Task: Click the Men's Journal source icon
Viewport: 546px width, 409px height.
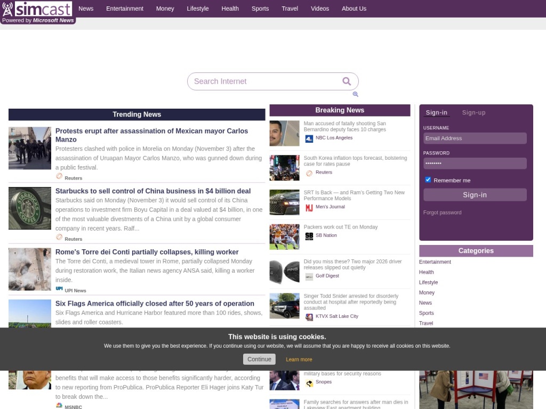Action: pyautogui.click(x=309, y=208)
